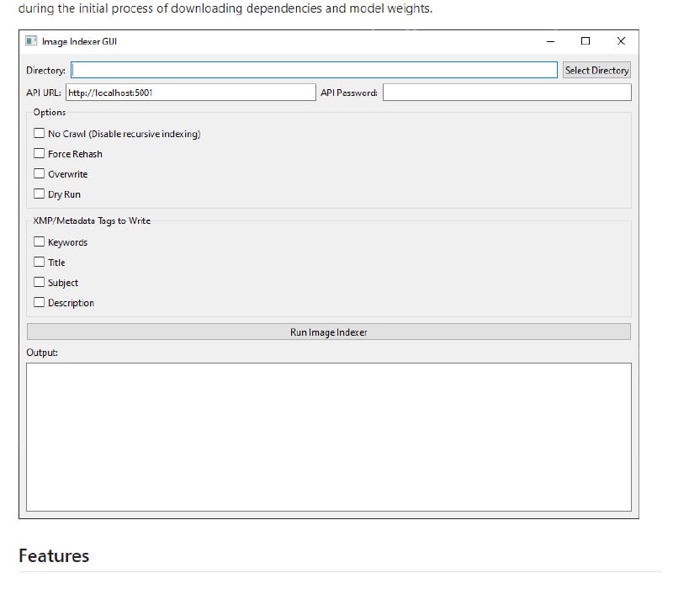673x589 pixels.
Task: Close the Image Indexer GUI window
Action: point(621,41)
